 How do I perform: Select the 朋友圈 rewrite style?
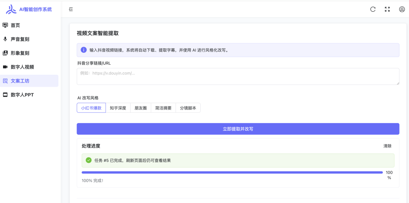[x=140, y=108]
